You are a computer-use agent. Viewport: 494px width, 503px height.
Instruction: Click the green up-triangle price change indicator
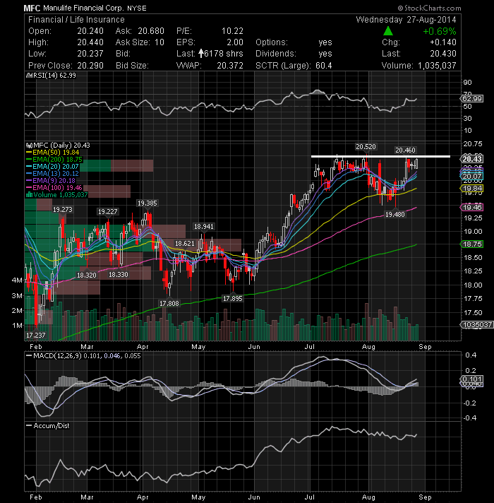[388, 31]
